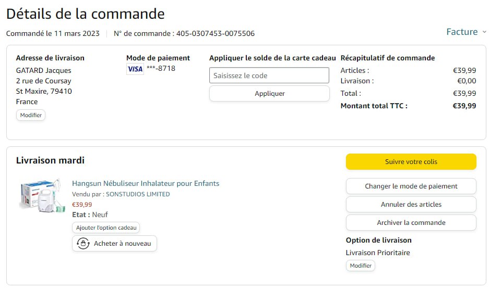Viewport: 502px width, 290px height.
Task: Click the Montant total TTC amount
Action: pos(464,106)
